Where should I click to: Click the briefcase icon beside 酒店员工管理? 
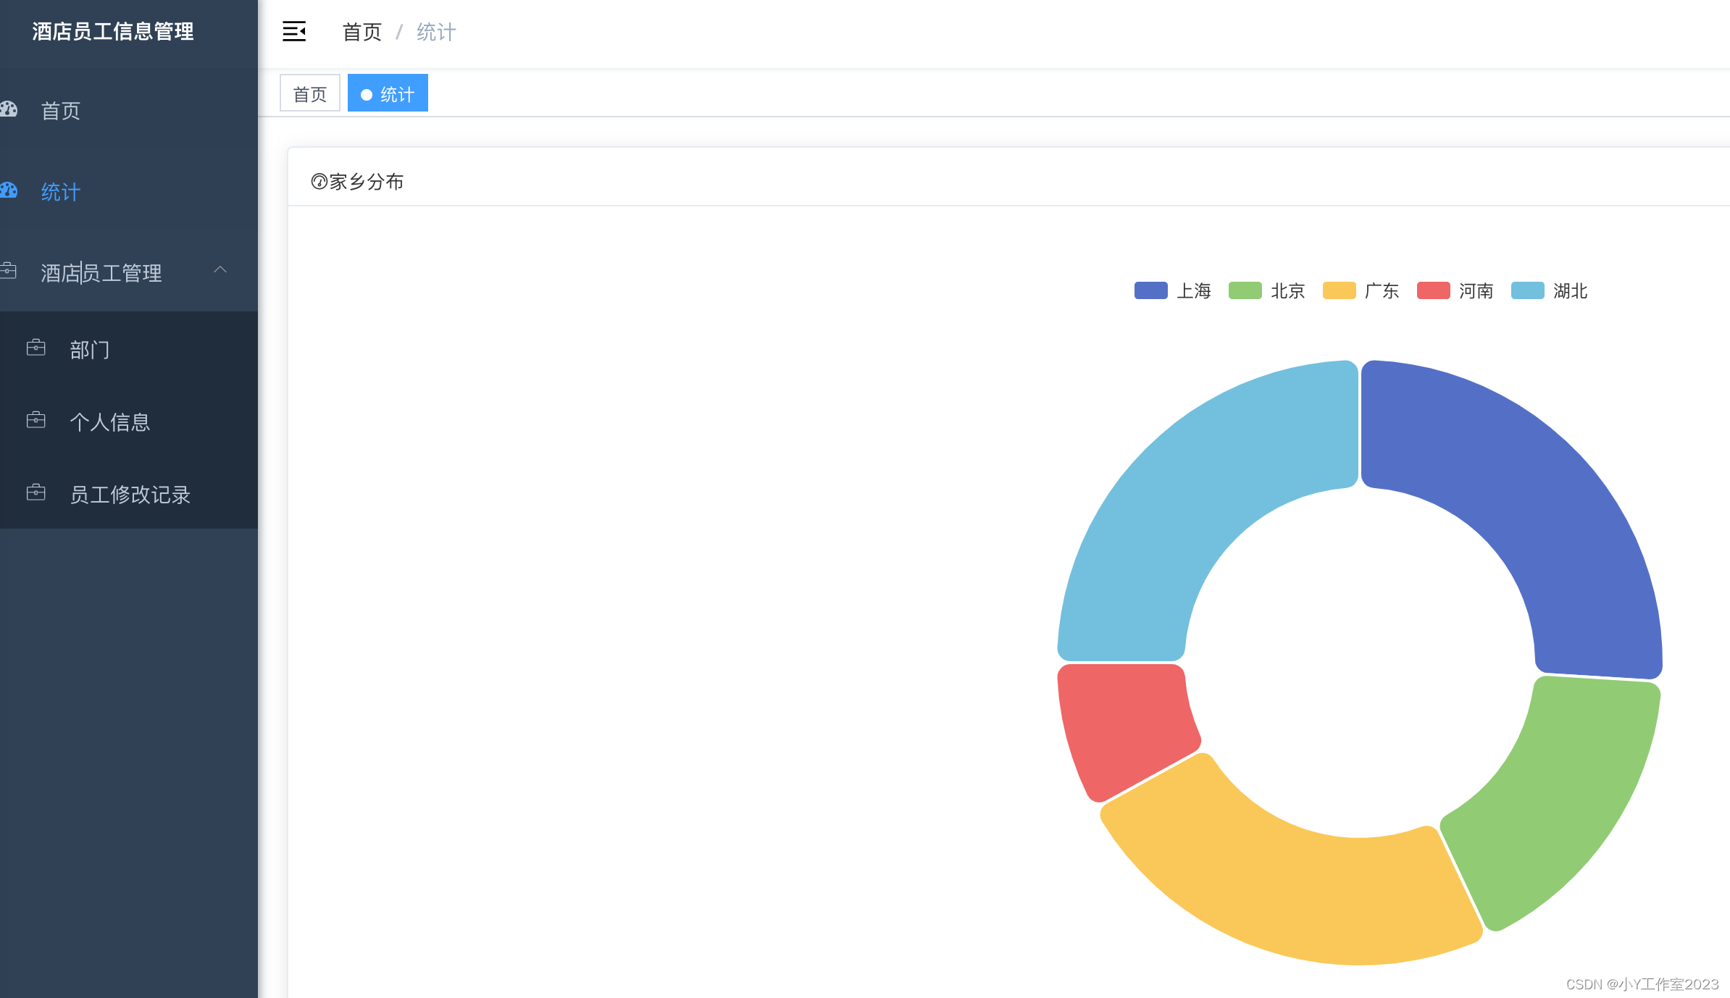coord(9,272)
